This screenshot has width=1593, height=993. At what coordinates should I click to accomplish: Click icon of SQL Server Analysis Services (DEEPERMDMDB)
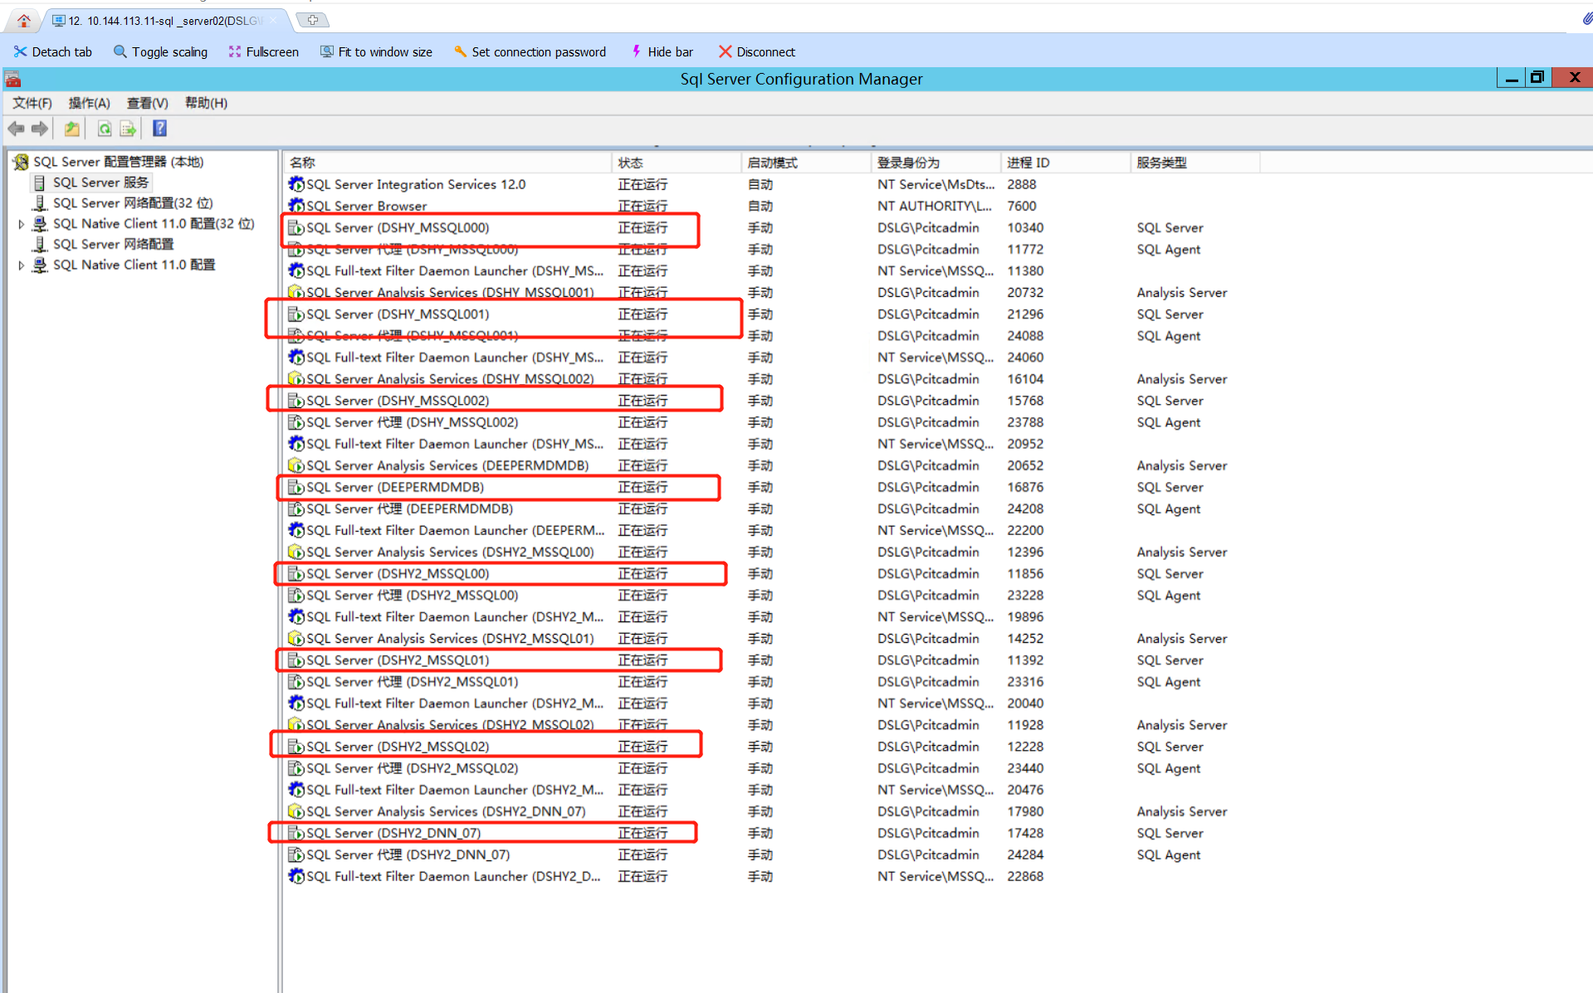point(296,465)
